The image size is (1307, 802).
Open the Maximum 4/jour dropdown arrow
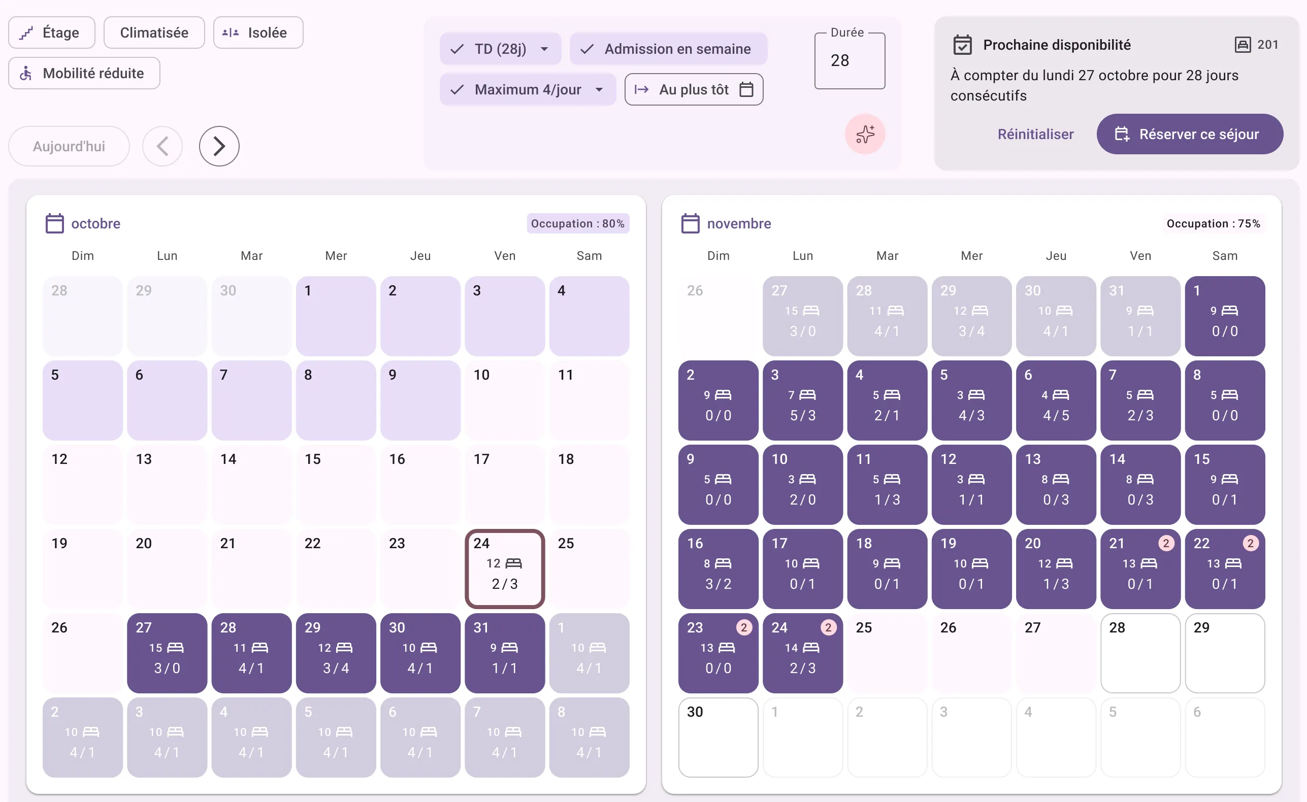point(599,90)
